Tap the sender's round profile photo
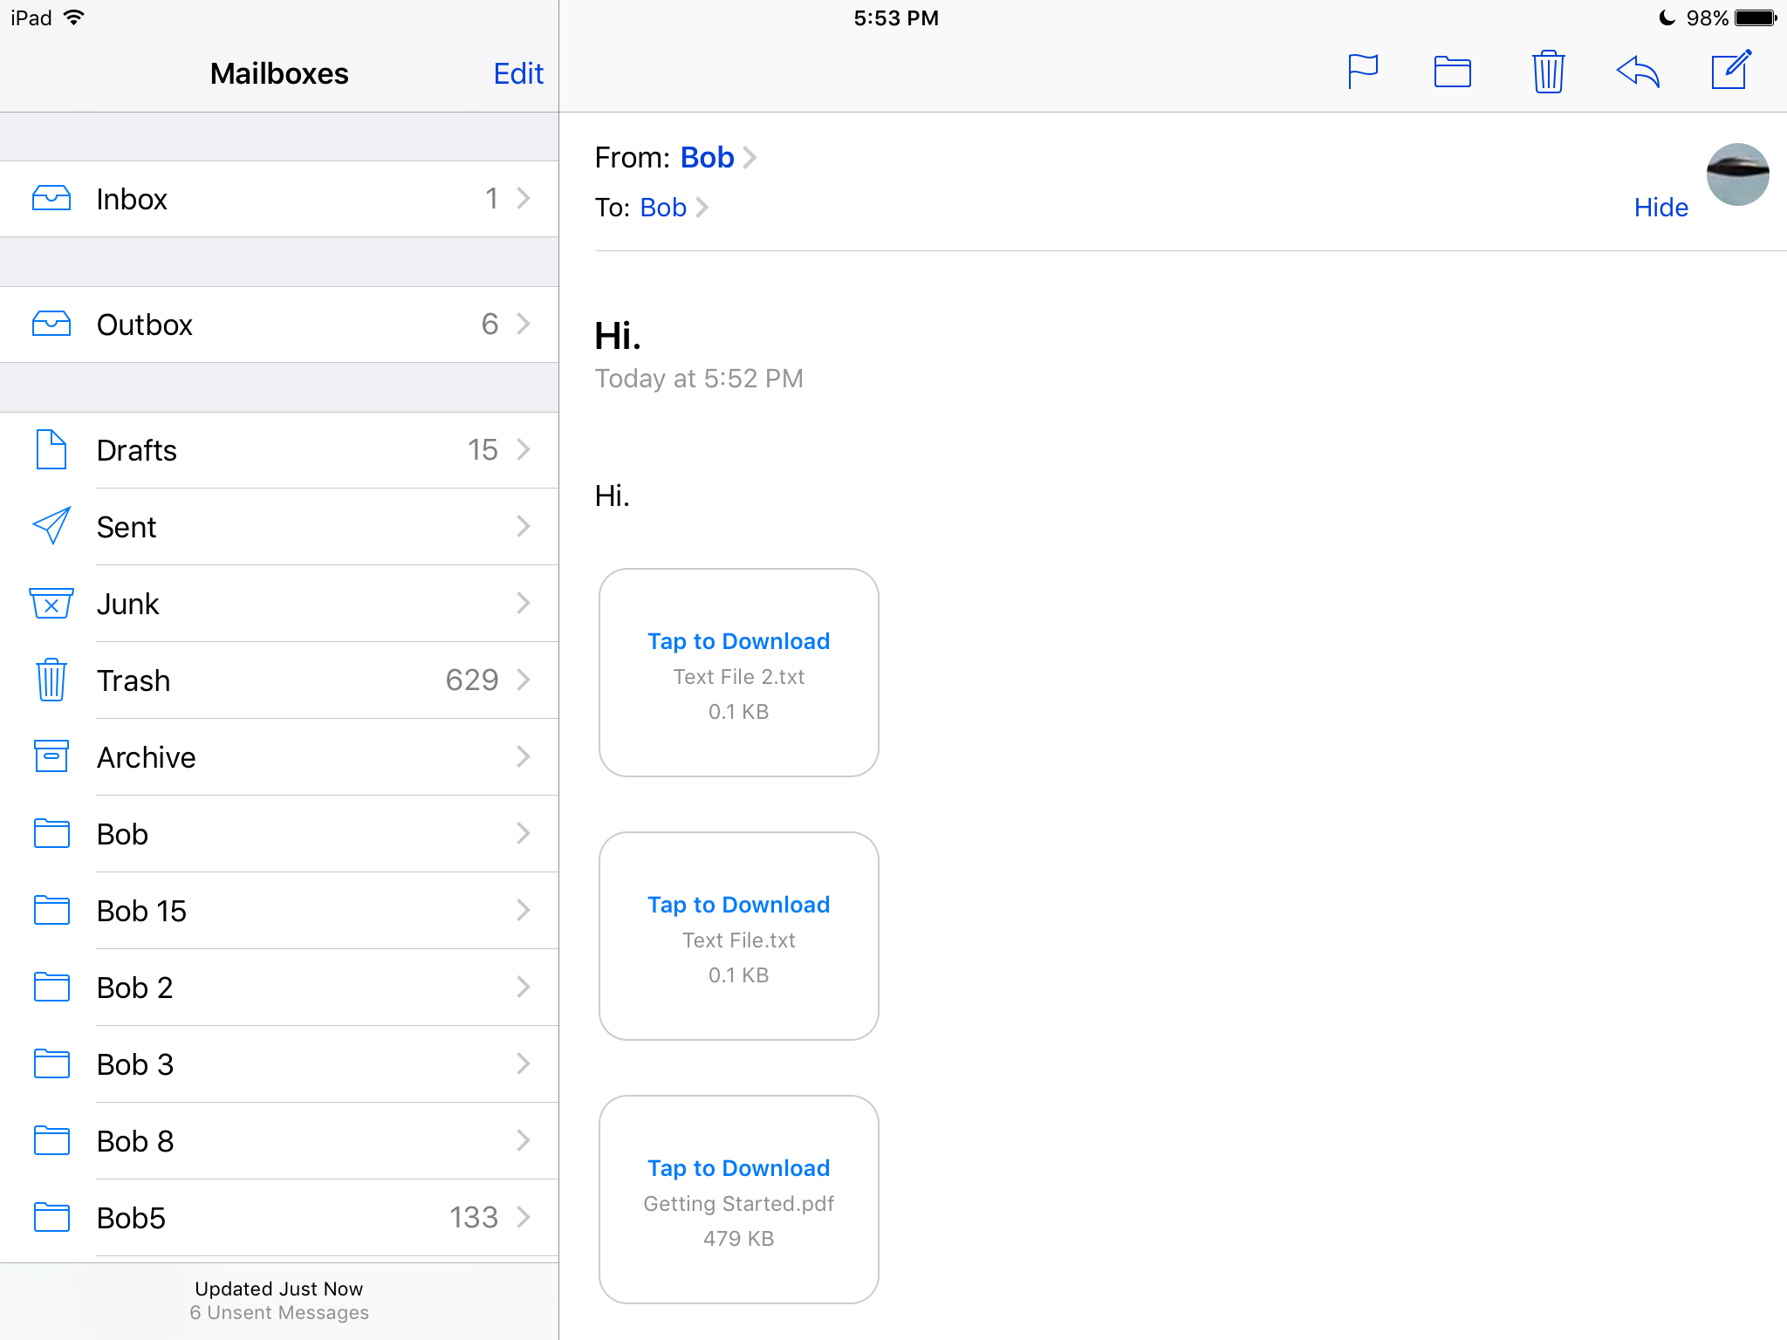 point(1737,174)
